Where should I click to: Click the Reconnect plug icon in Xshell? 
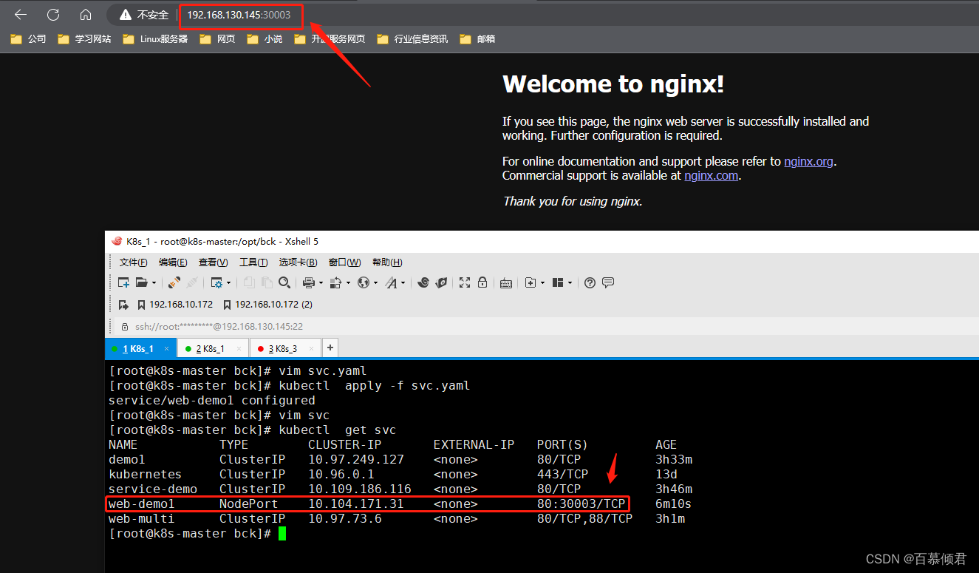[174, 282]
